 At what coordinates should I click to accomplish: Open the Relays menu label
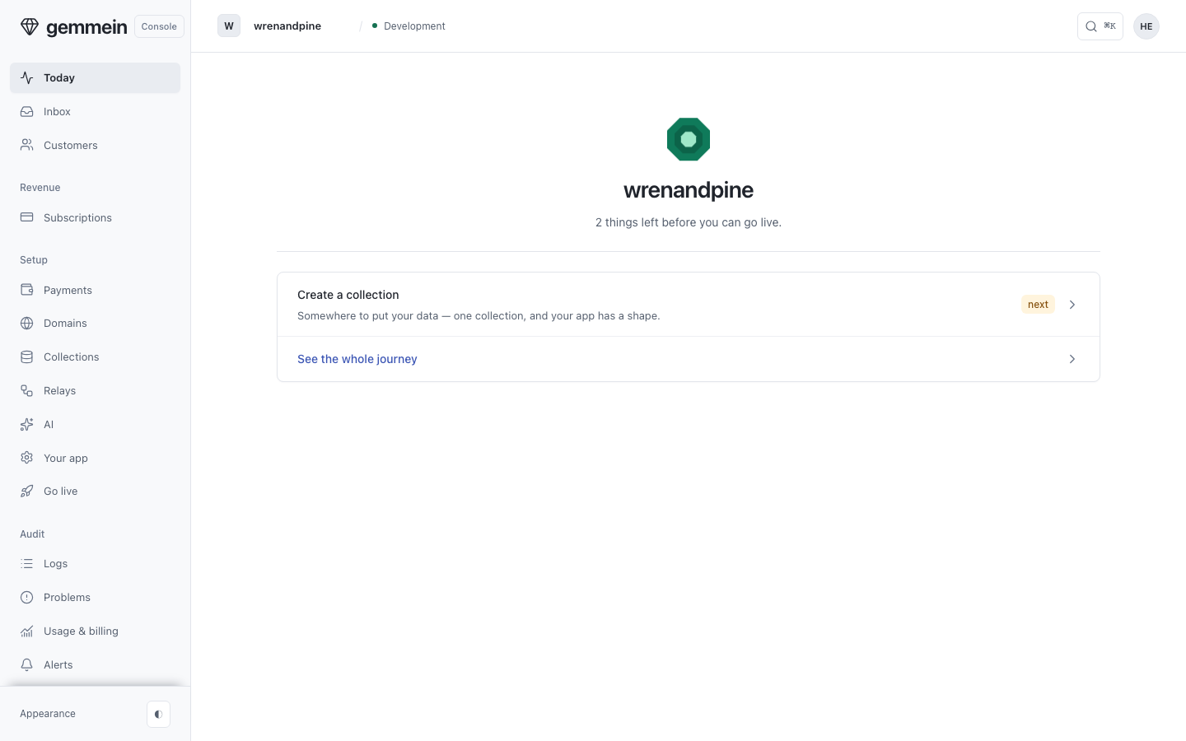pyautogui.click(x=59, y=391)
